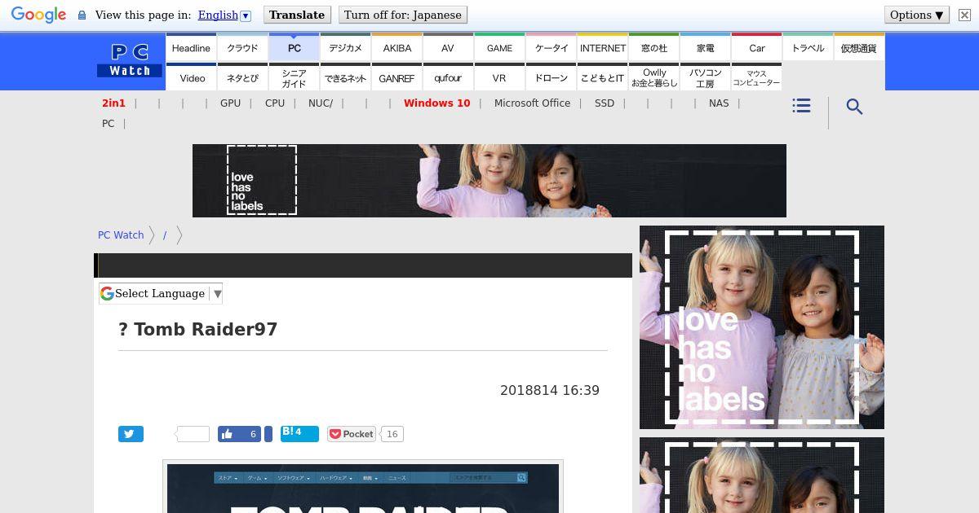Open the 仮想通貨 tab
The height and width of the screenshot is (513, 979).
pyautogui.click(x=859, y=48)
